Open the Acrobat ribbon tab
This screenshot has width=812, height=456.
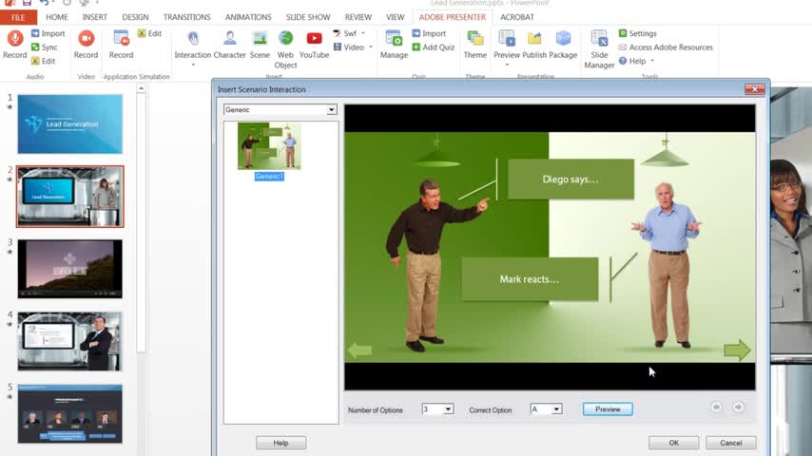click(x=516, y=17)
